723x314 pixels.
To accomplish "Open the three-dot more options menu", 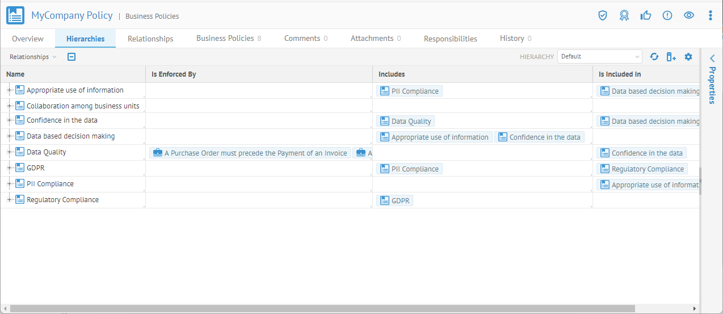I will [x=710, y=15].
